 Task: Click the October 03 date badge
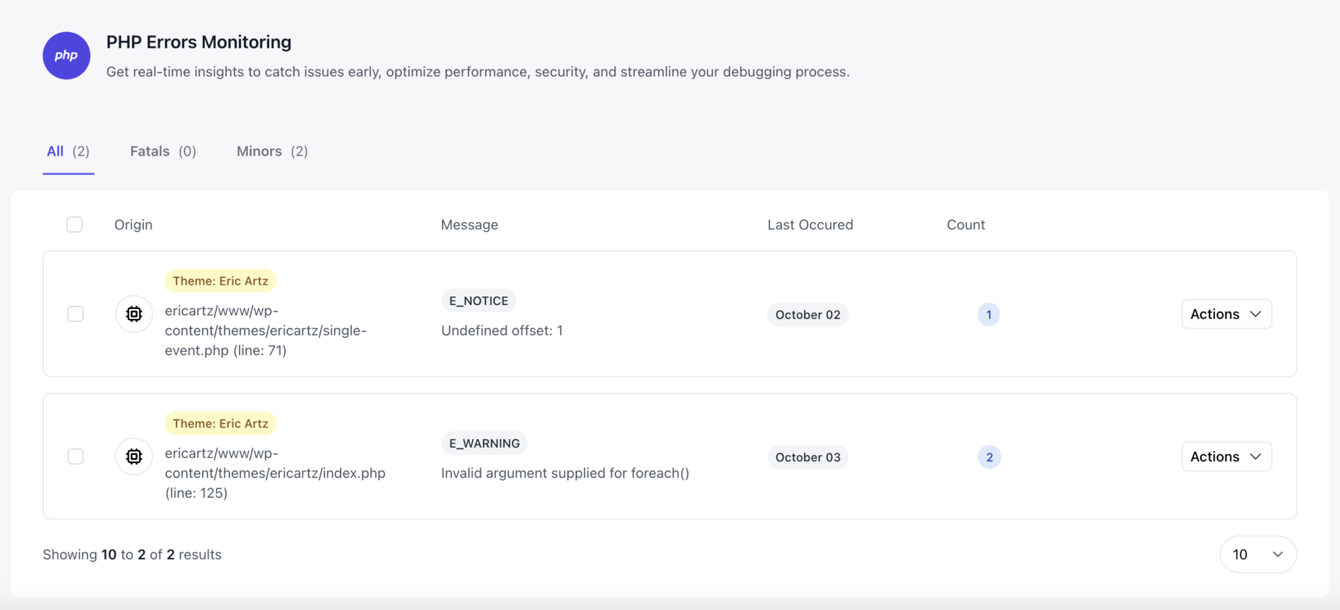[807, 457]
